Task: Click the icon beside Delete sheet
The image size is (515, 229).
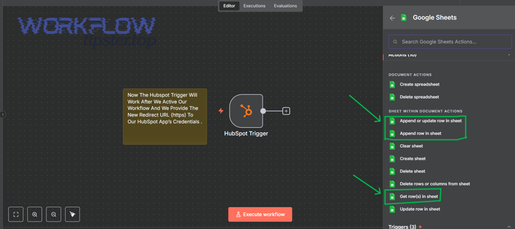Action: click(x=392, y=171)
